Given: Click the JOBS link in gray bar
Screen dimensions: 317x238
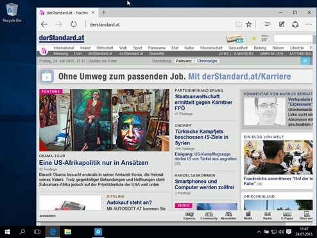Looking at the screenshot, I should point(223,54).
